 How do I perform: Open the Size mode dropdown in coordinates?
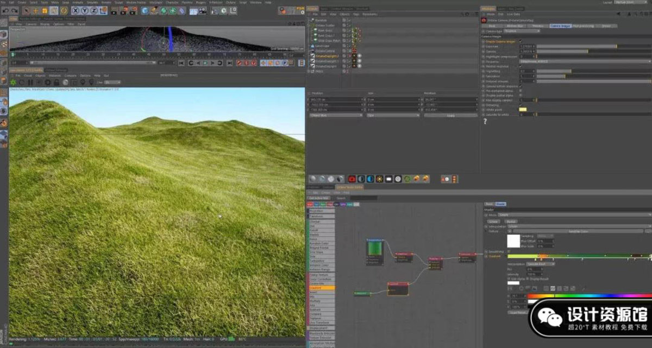[x=393, y=115]
